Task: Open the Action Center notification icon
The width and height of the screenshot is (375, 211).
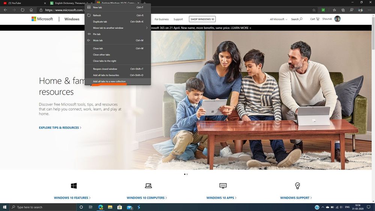Action: coord(369,207)
